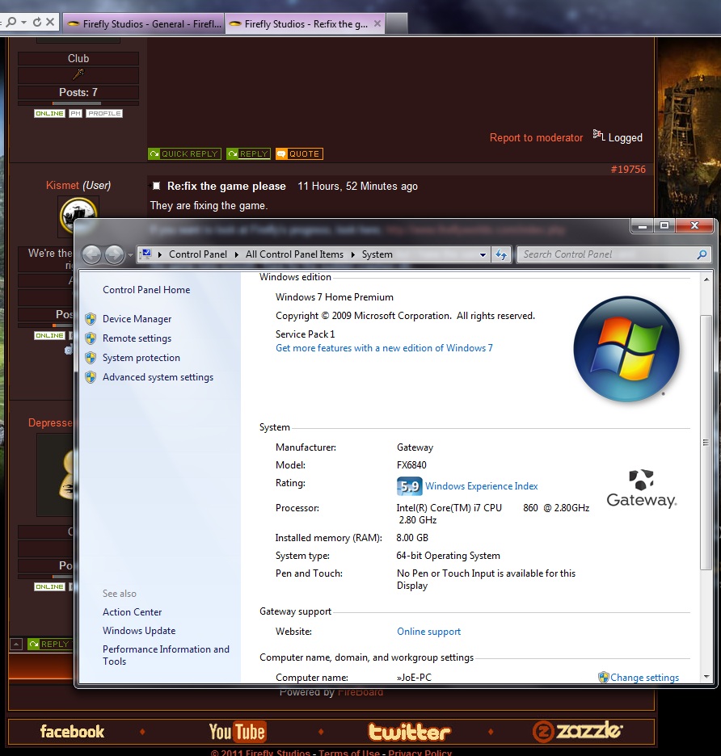721x756 pixels.
Task: Close the Re:fix the game tab
Action: [377, 23]
